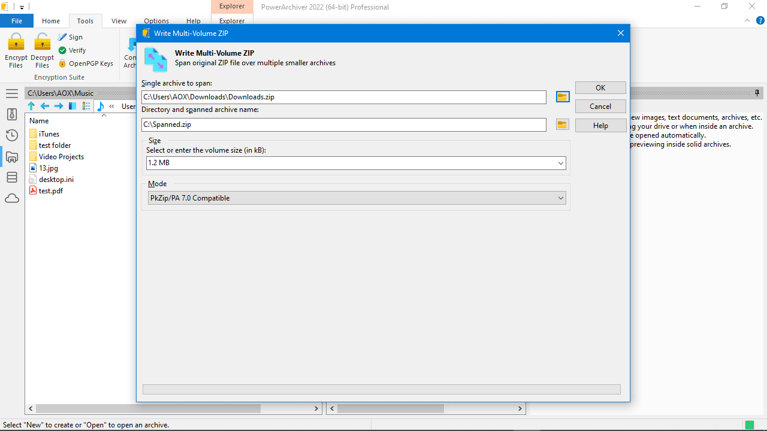Open the file explorer sidebar panel
Image resolution: width=767 pixels, height=431 pixels.
point(12,157)
